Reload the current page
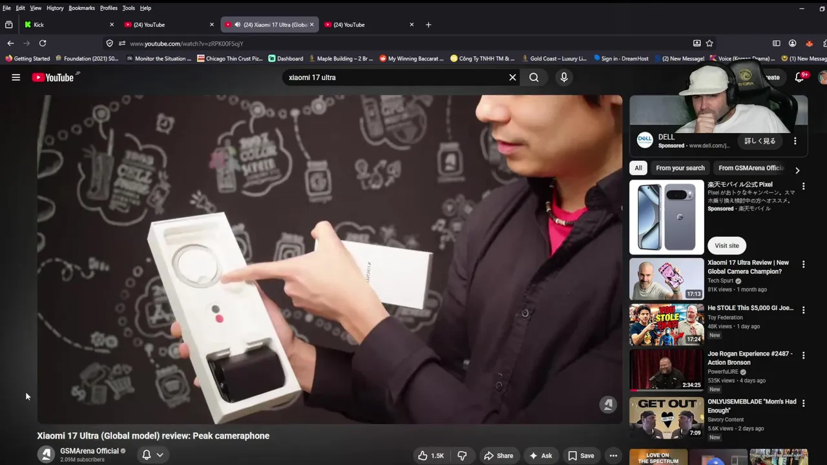Viewport: 827px width, 465px height. coord(43,43)
